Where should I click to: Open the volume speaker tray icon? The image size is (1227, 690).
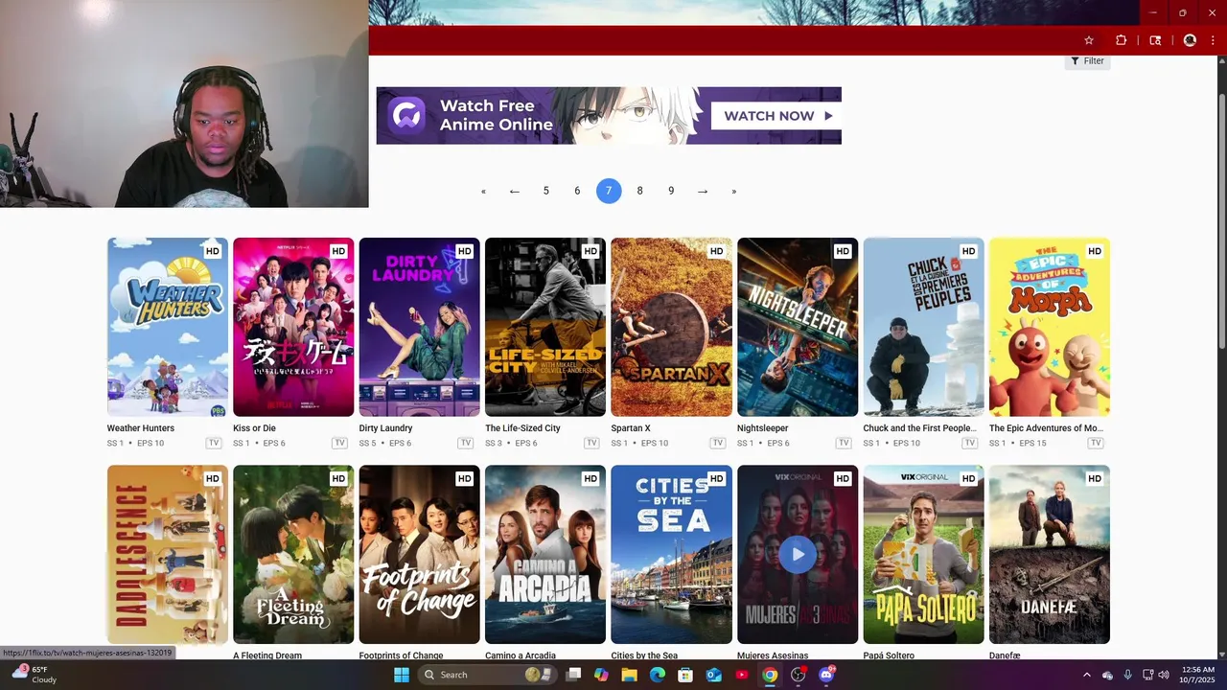pyautogui.click(x=1164, y=675)
